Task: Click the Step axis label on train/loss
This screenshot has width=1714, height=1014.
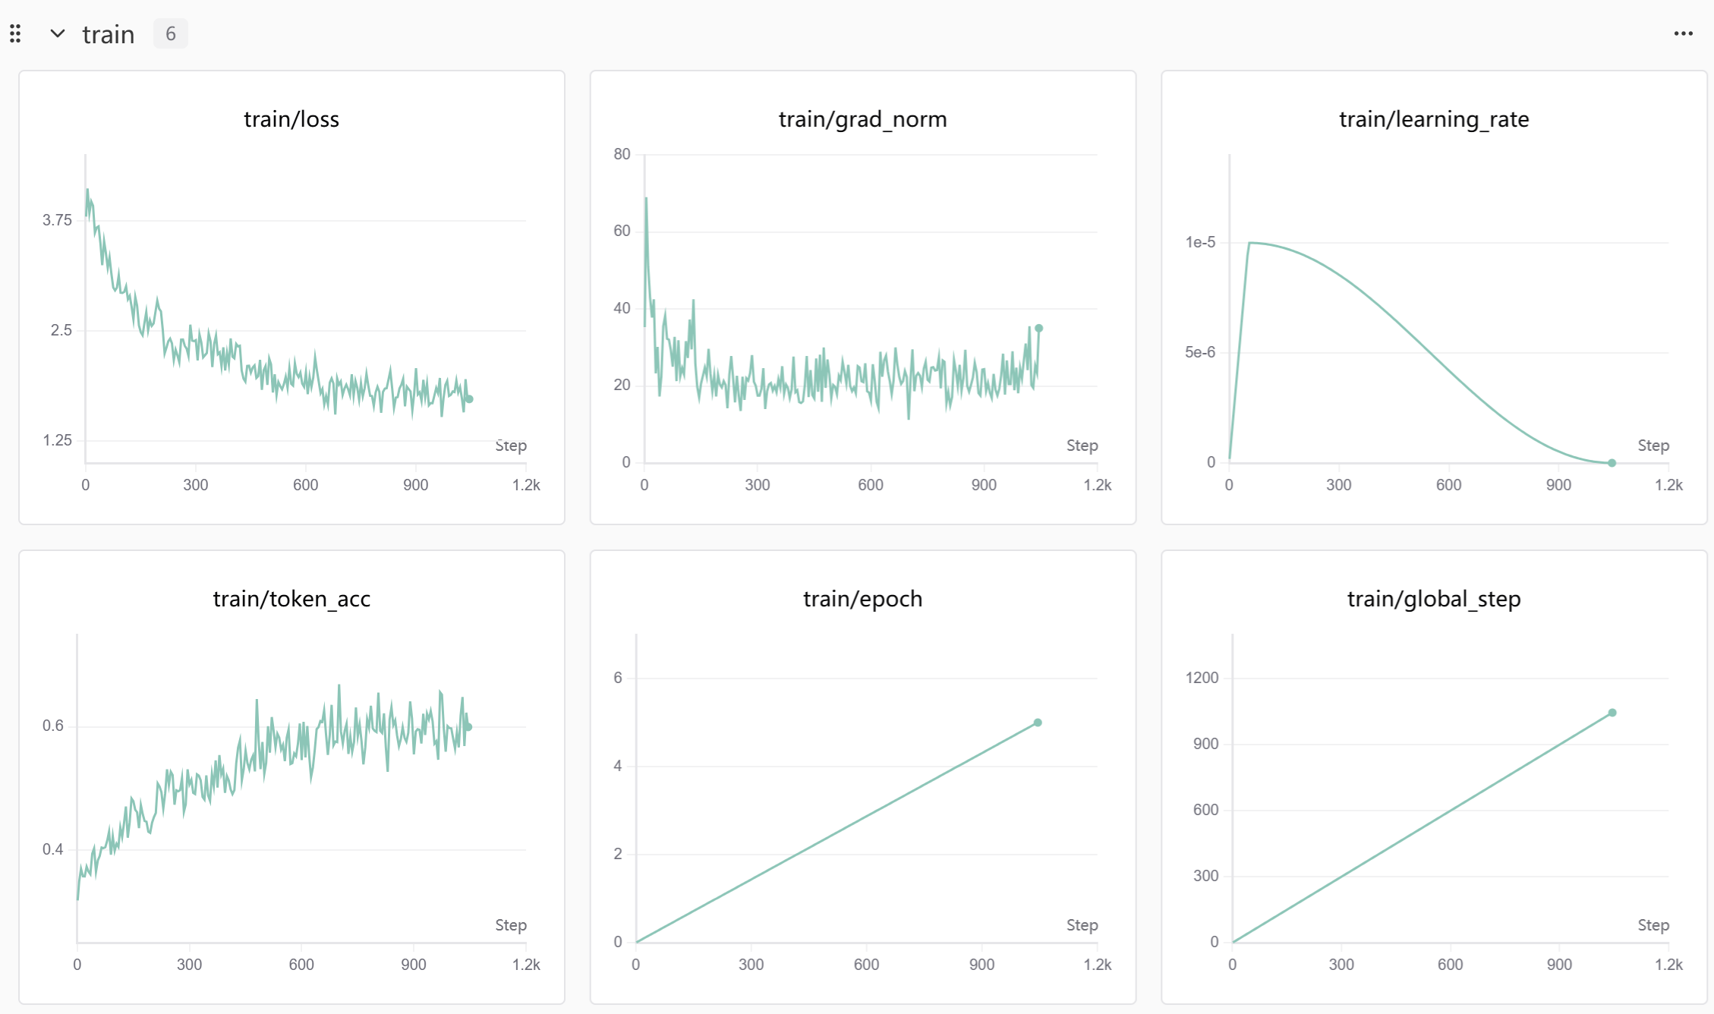Action: click(x=510, y=446)
